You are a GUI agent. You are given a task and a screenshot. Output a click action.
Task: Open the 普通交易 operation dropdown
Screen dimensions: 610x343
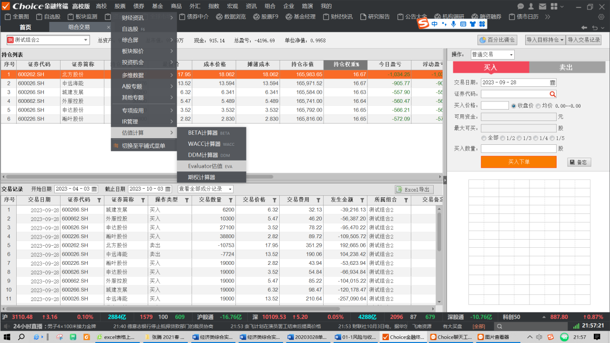493,55
